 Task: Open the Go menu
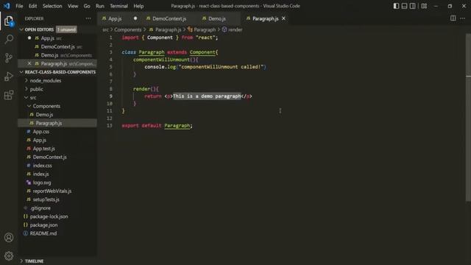click(x=87, y=6)
